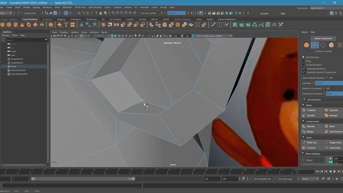Viewport: 343px width, 193px height.
Task: Click the Outliner vertical scrollbar
Action: pyautogui.click(x=48, y=102)
